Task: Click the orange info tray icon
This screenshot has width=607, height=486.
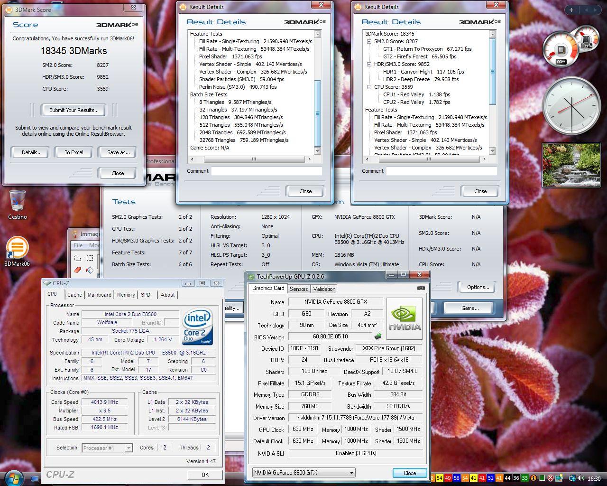Action: (x=533, y=478)
